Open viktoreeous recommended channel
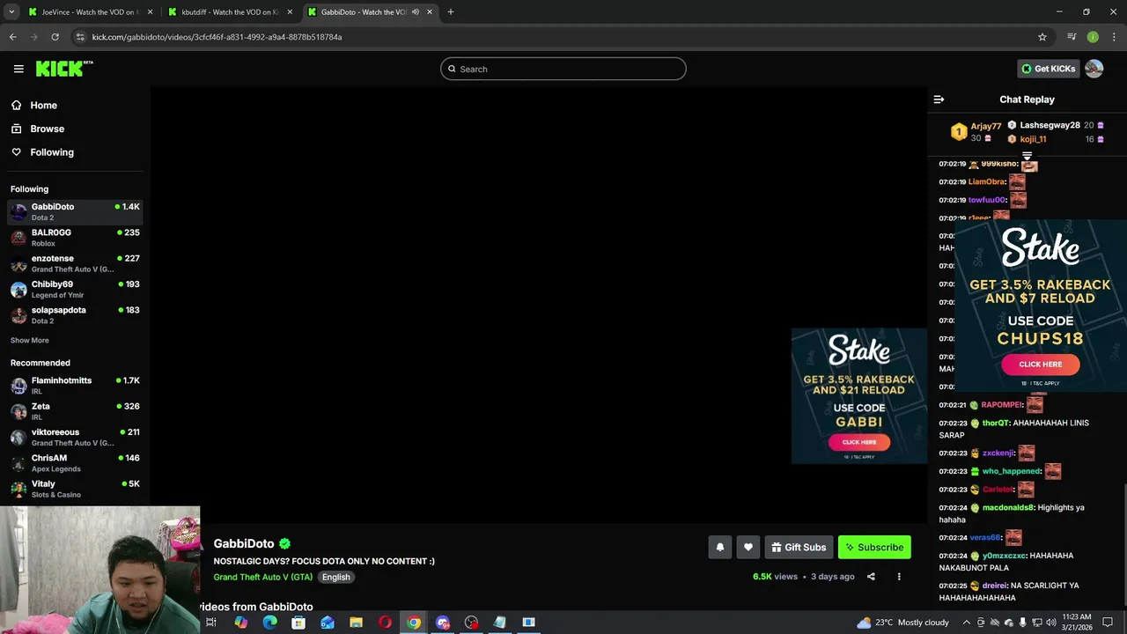 pos(75,437)
